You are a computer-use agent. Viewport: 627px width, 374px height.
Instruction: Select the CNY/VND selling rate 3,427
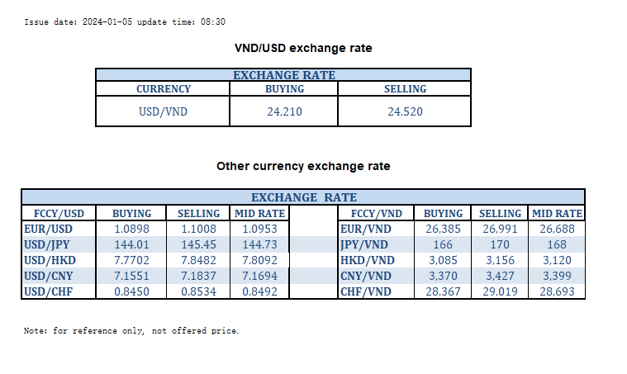click(501, 276)
